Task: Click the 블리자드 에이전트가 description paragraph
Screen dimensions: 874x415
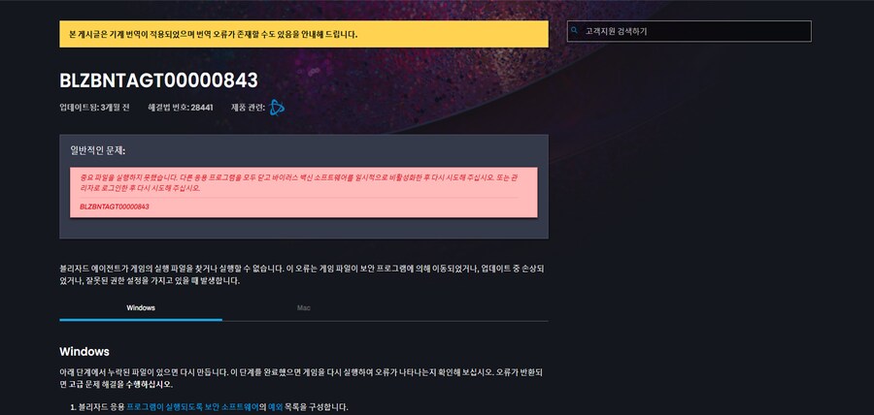Action: [302, 274]
